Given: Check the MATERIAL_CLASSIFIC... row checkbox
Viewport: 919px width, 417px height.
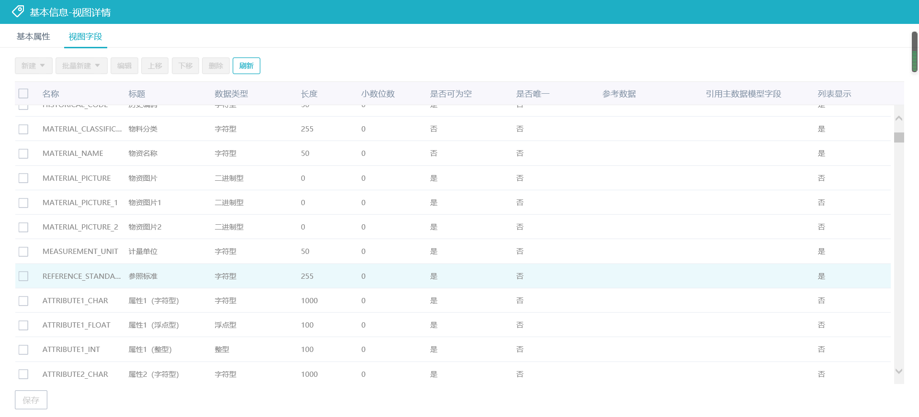Looking at the screenshot, I should coord(23,129).
